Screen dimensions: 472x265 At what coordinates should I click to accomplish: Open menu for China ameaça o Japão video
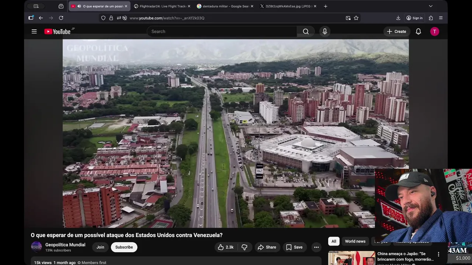tap(438, 254)
